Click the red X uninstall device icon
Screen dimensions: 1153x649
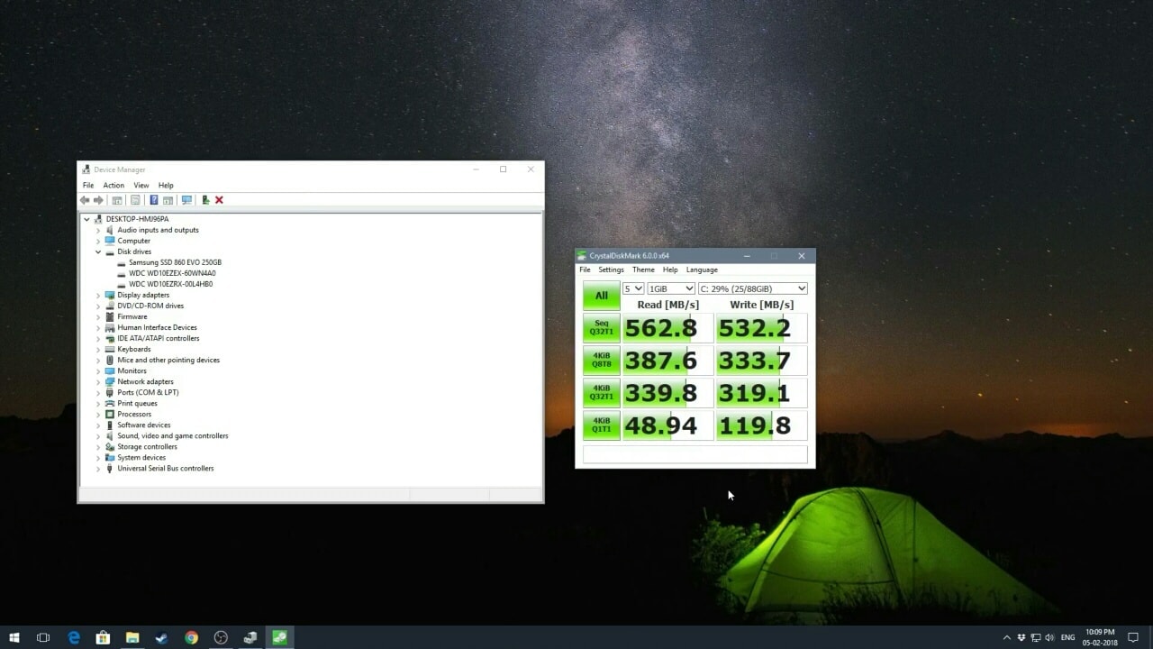[x=219, y=200]
